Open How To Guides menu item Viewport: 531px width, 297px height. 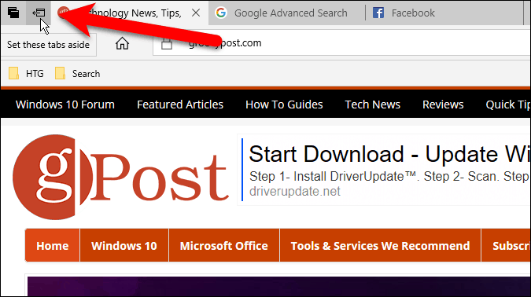[284, 104]
